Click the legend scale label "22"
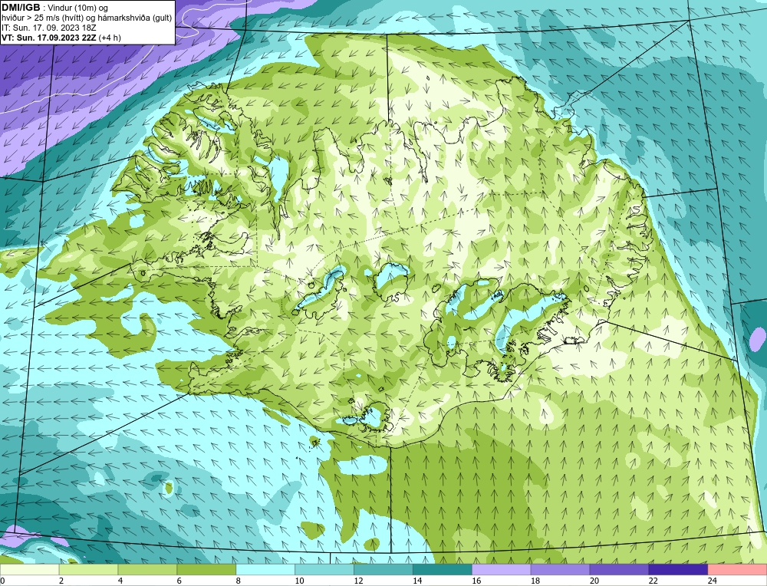The width and height of the screenshot is (767, 586). (x=653, y=581)
